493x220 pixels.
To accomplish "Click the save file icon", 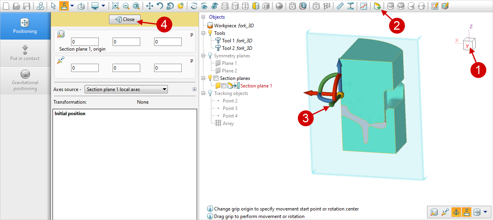I will pyautogui.click(x=26, y=6).
